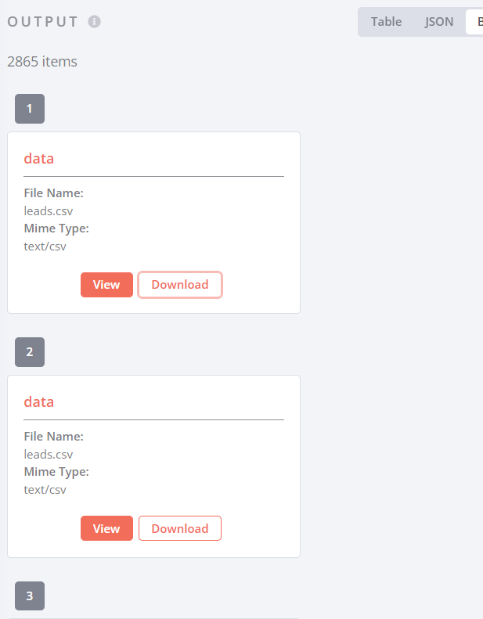Download the first item's leads.csv file
This screenshot has height=619, width=483.
point(180,285)
